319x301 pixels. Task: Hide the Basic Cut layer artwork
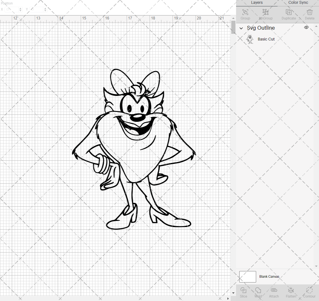coord(306,39)
